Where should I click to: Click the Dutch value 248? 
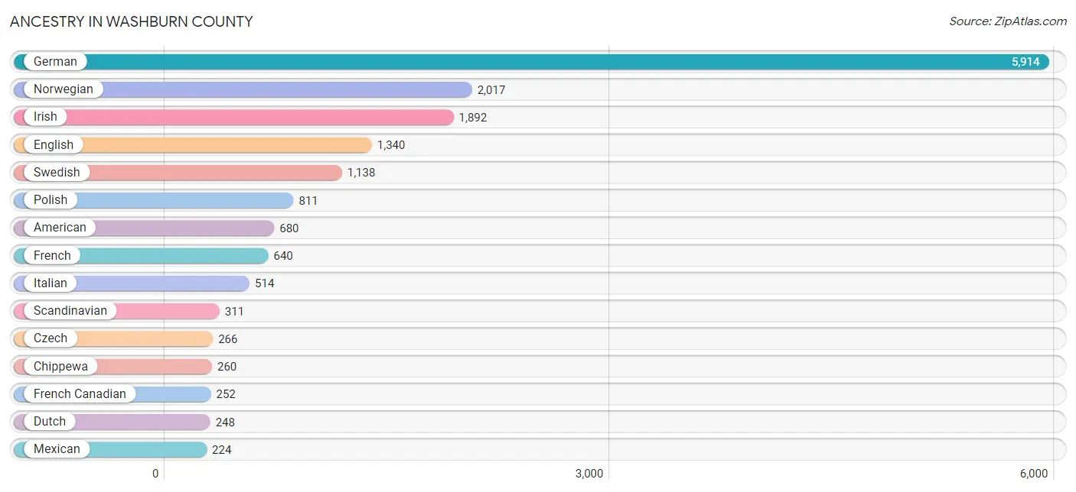coord(225,422)
